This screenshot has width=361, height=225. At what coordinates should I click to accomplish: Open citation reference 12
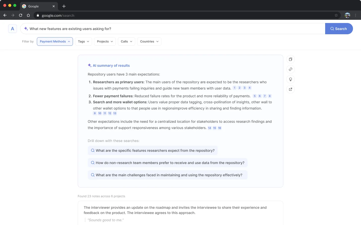tap(110, 113)
